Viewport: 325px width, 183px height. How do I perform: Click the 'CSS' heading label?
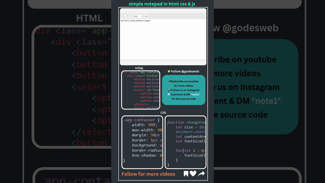[x=163, y=113]
